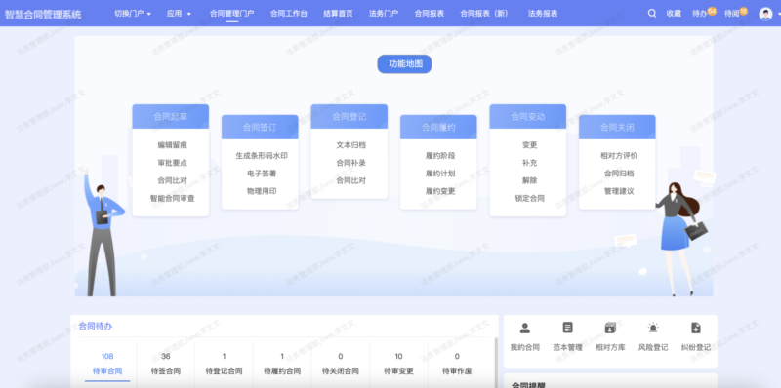
Task: Open 智能合同审查 link
Action: tap(173, 198)
